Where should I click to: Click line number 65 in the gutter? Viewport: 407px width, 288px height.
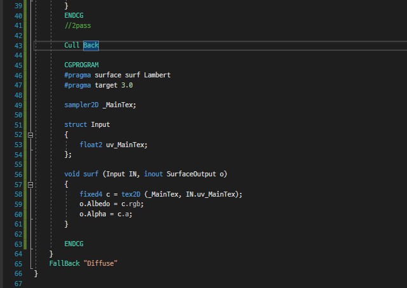coord(18,264)
